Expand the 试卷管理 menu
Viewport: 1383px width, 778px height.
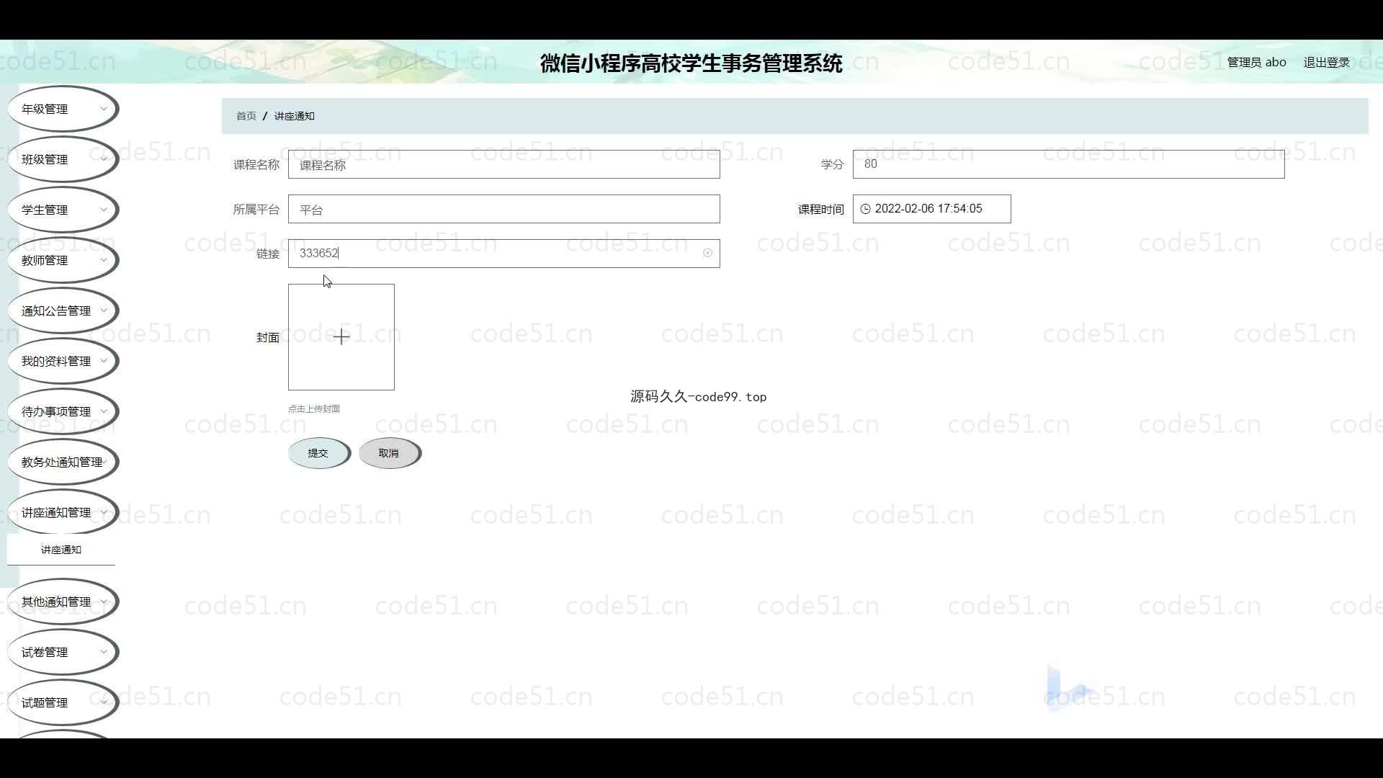tap(63, 652)
